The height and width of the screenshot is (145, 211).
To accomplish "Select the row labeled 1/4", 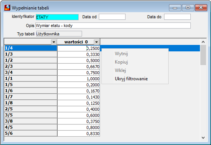I will coord(31,48).
